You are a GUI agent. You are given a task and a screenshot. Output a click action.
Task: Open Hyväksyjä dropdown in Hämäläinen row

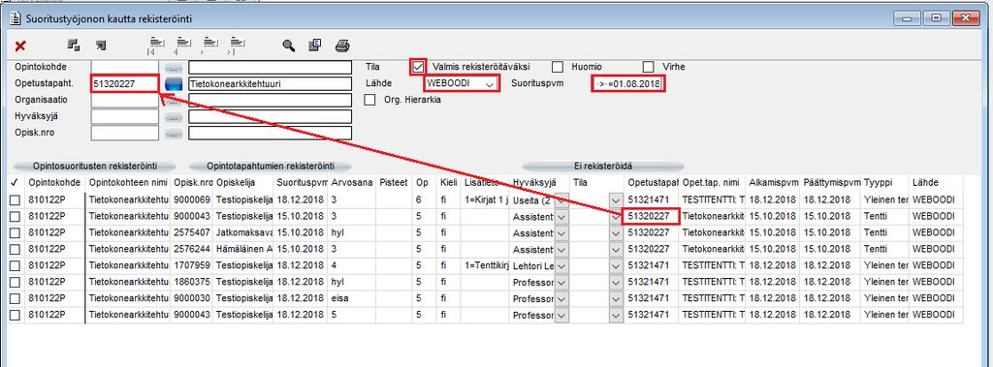(561, 249)
